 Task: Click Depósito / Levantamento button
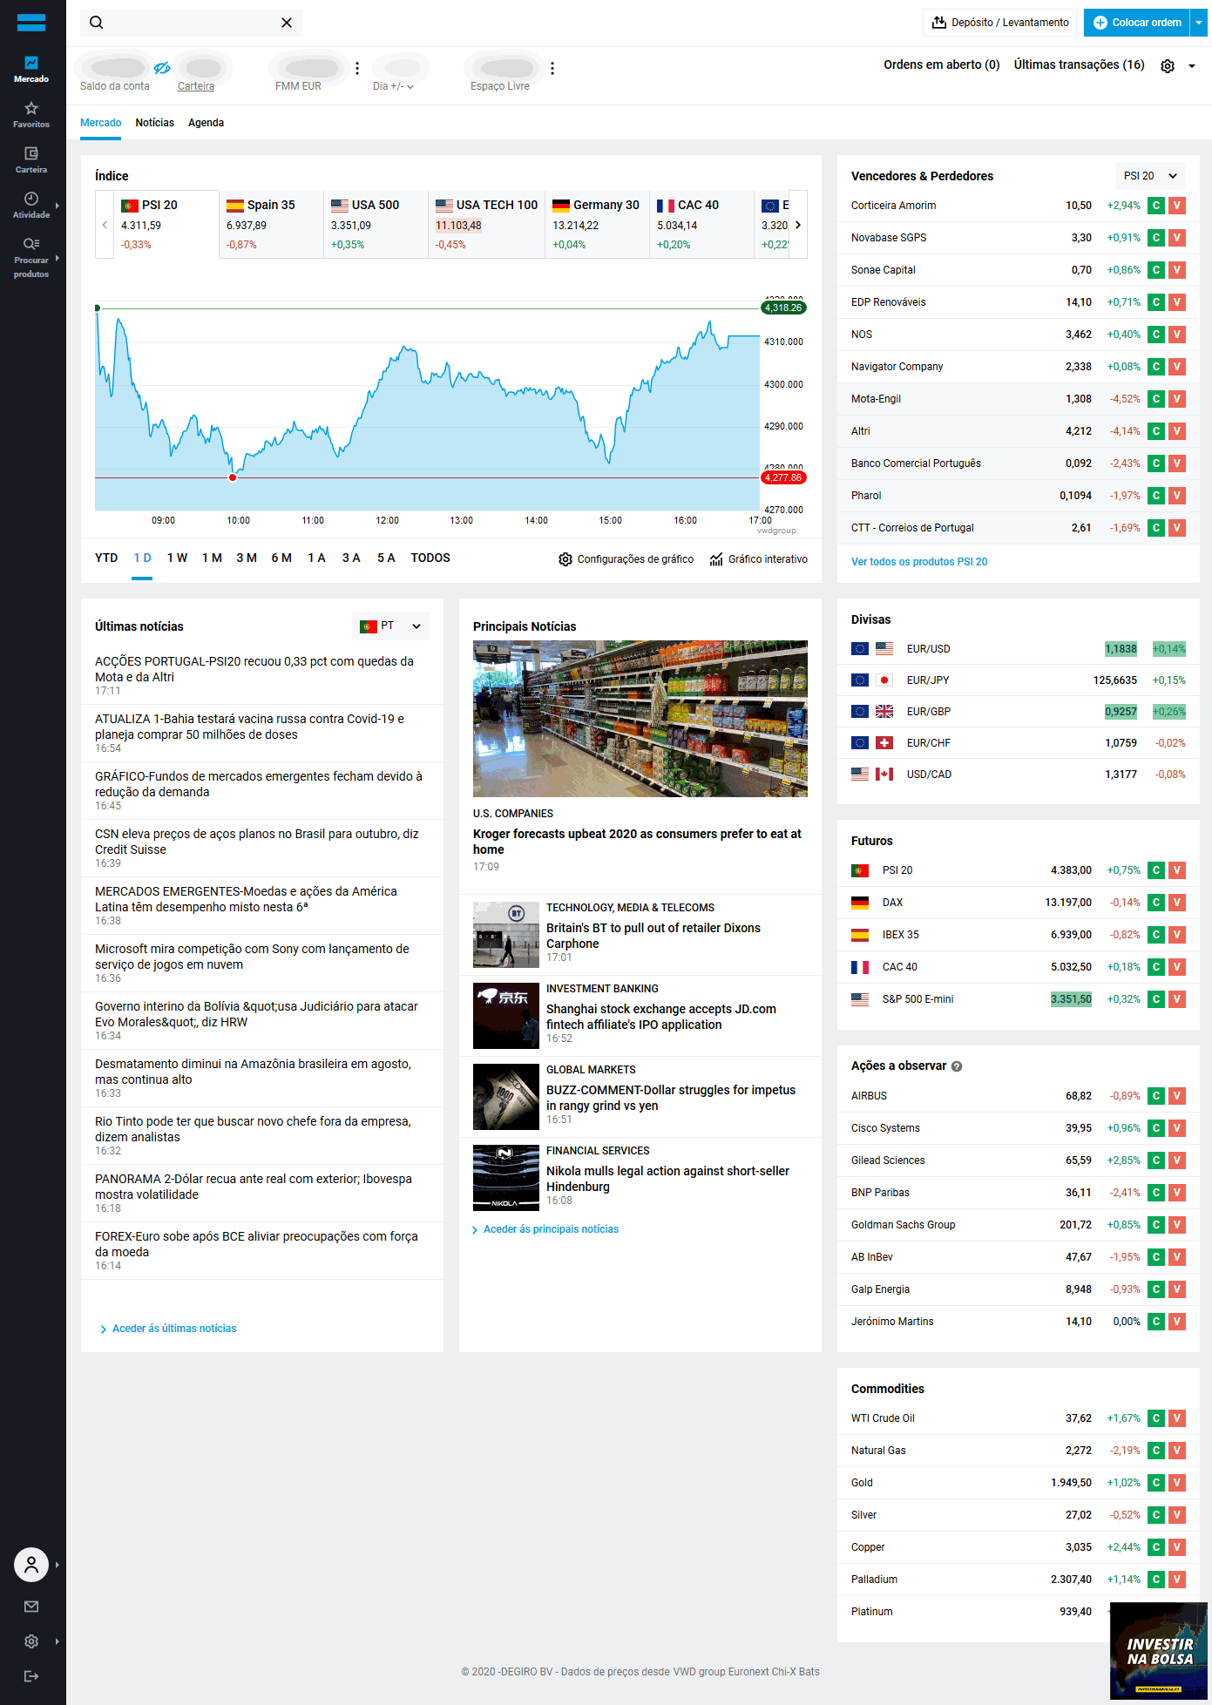999,23
